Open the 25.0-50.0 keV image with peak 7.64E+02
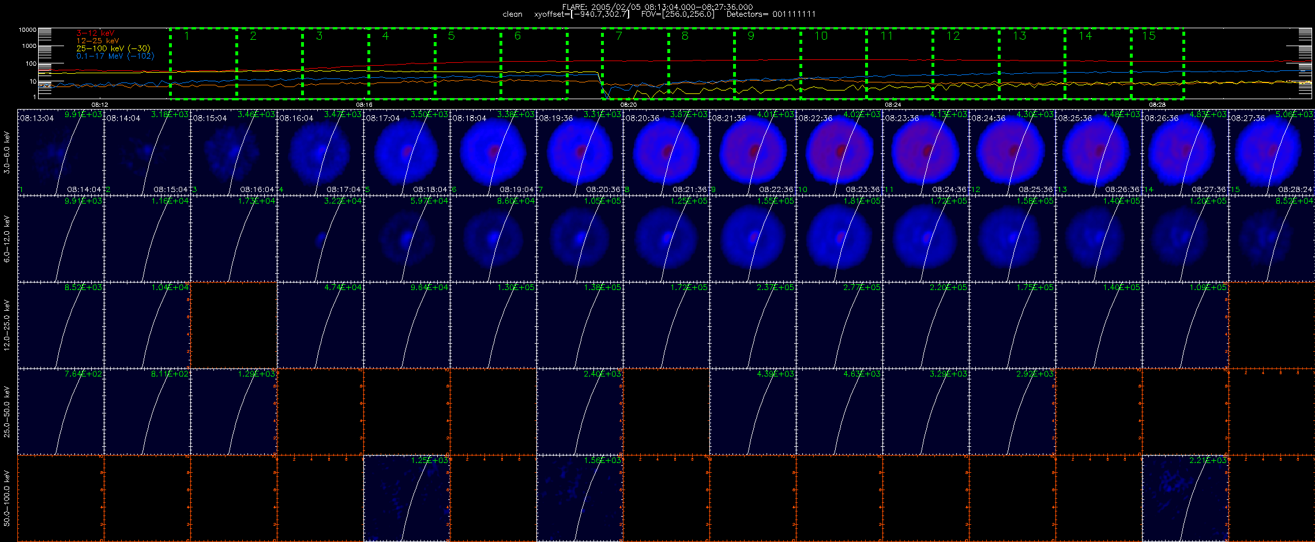 61,412
